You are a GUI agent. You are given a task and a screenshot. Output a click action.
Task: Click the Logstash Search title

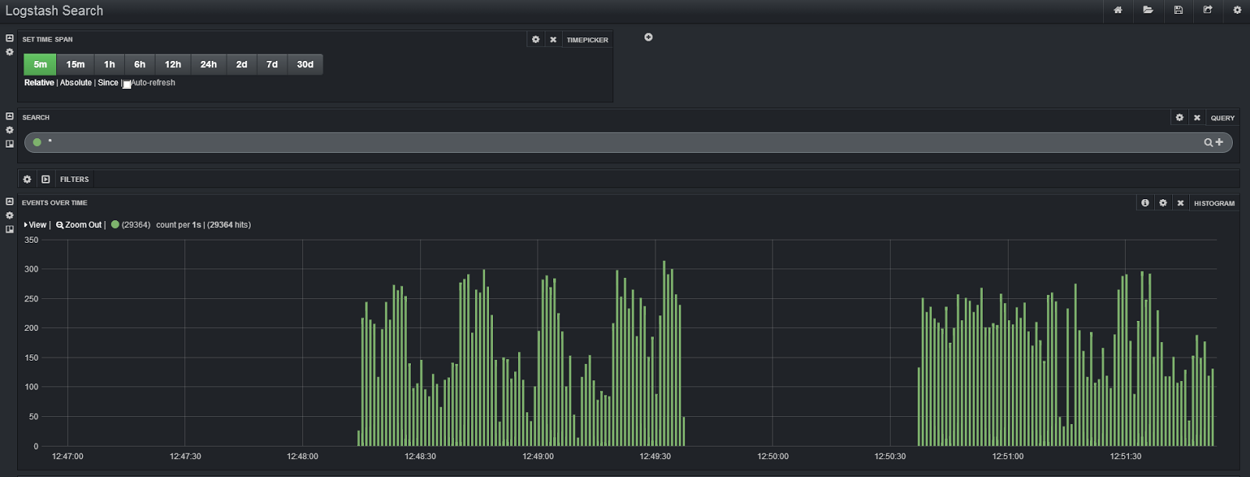pyautogui.click(x=54, y=11)
